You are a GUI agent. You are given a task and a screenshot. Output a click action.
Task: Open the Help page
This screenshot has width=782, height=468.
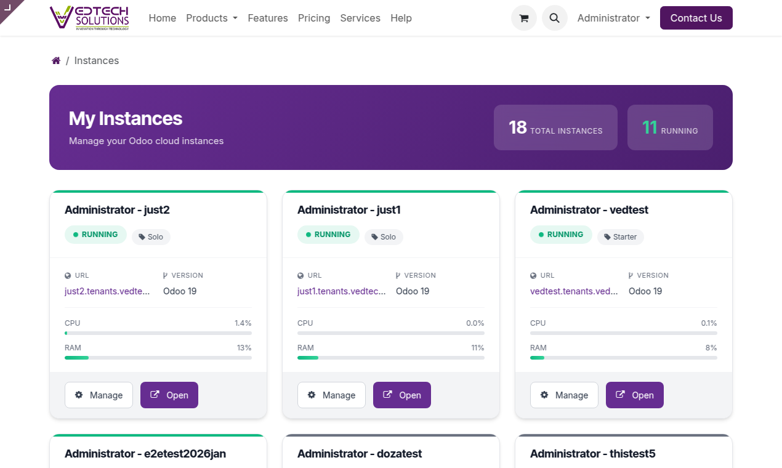401,18
